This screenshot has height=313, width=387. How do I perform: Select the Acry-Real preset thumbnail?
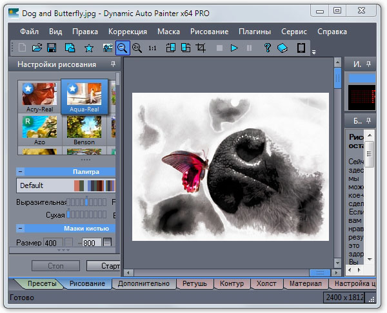pos(39,95)
